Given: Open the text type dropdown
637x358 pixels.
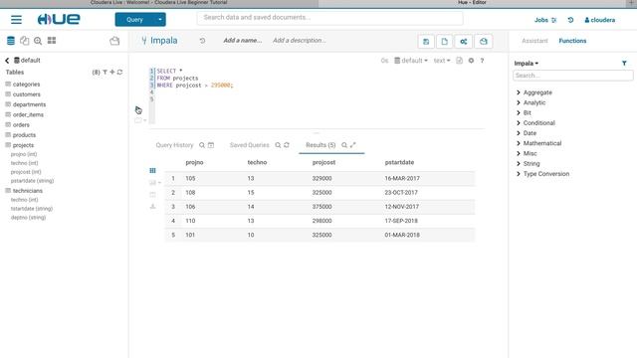Looking at the screenshot, I should click(x=442, y=61).
